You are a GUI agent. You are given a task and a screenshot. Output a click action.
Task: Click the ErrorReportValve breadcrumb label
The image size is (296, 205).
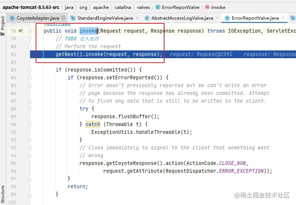pos(180,7)
